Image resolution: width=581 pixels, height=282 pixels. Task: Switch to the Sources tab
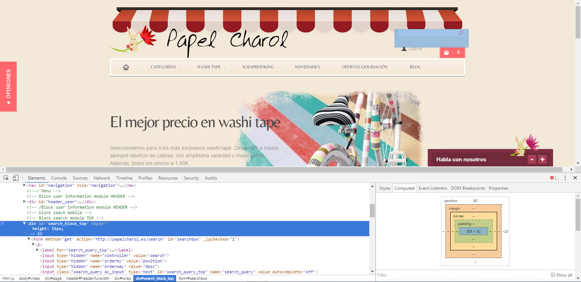pos(80,178)
